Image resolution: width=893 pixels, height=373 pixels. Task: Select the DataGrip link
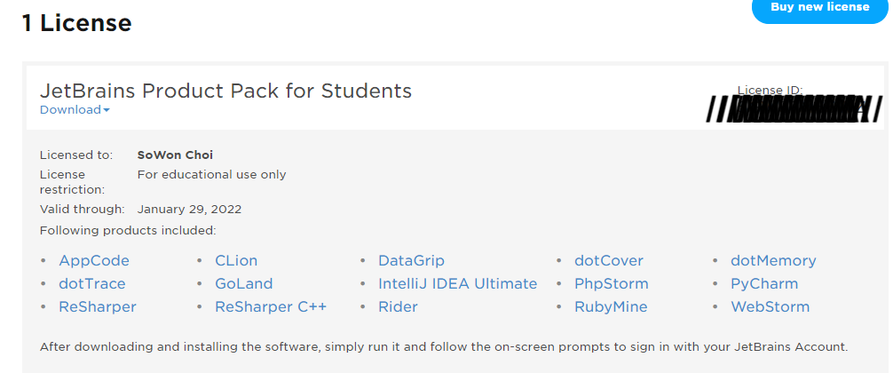point(411,261)
